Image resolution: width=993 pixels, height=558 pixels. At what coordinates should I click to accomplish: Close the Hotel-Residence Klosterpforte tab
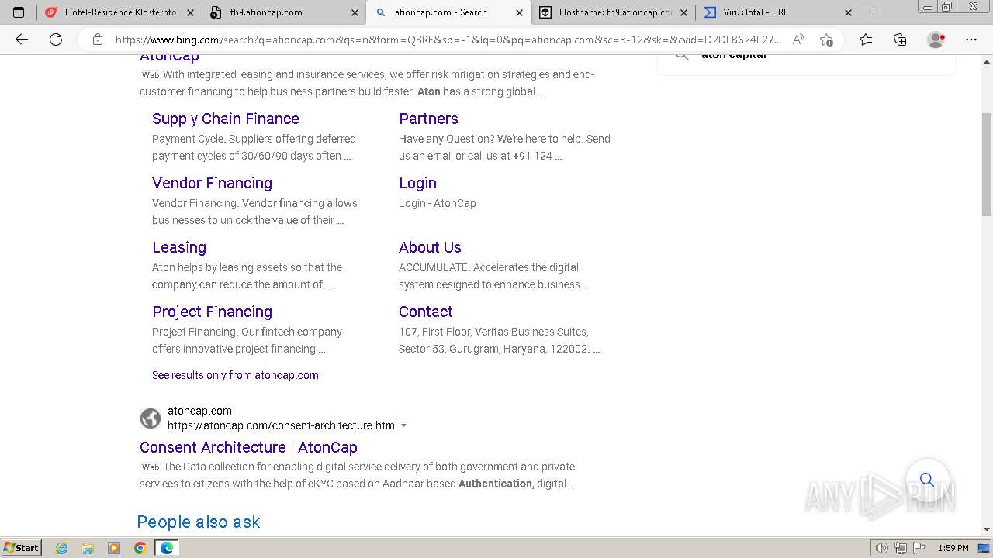coord(190,12)
